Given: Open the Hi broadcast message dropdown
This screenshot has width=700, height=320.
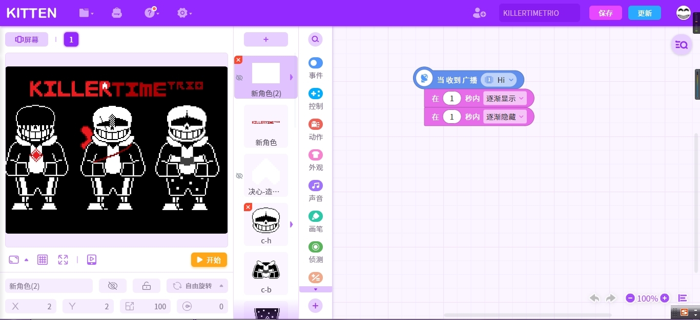Looking at the screenshot, I should click(x=499, y=80).
